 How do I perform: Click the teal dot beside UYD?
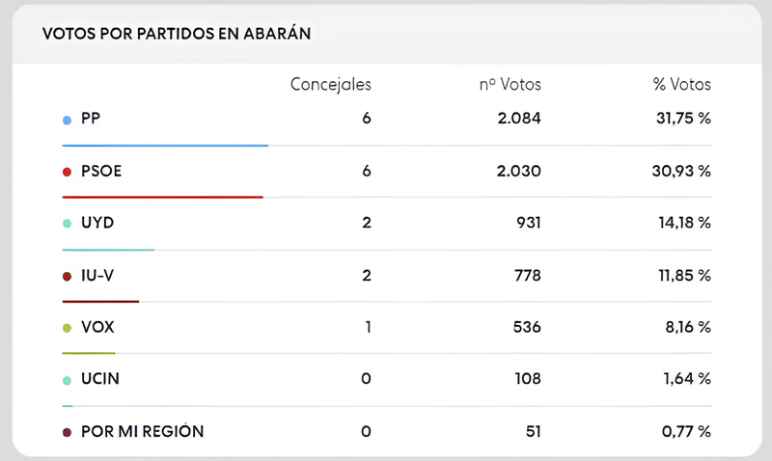click(67, 224)
